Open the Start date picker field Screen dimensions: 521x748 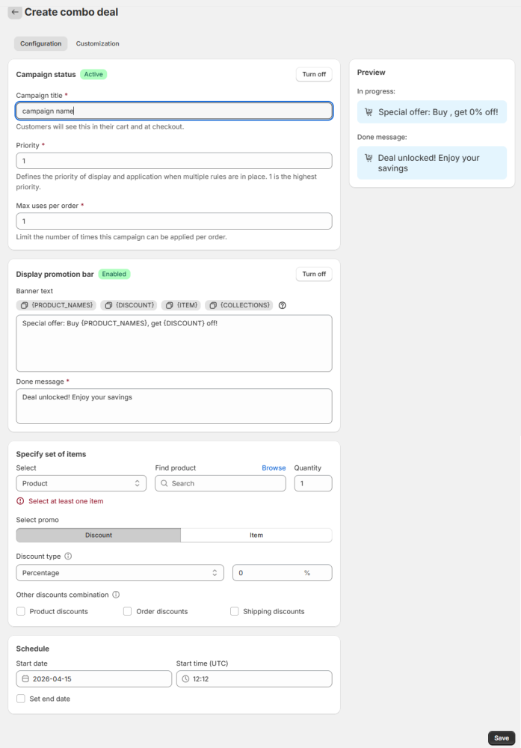click(x=93, y=679)
